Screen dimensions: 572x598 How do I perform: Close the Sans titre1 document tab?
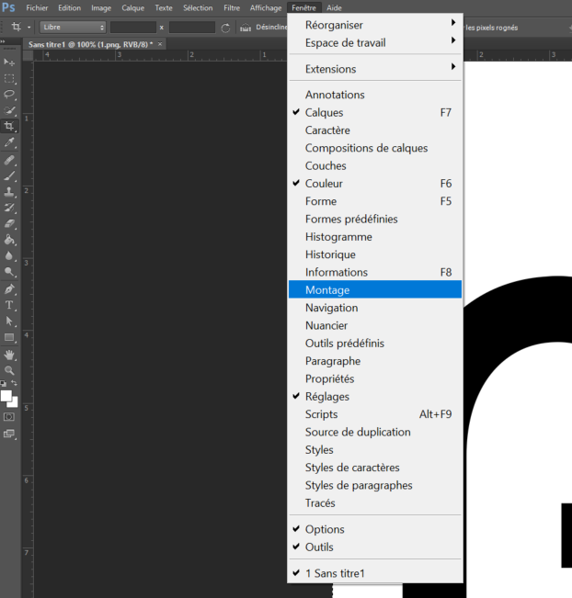[160, 44]
